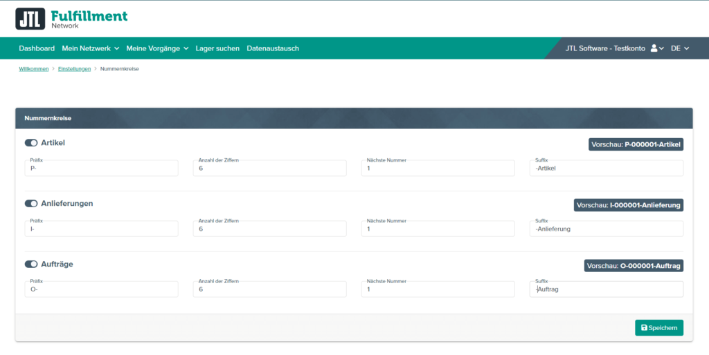Focus Anlieferungen Anzahl der Ziffern field
The width and height of the screenshot is (709, 355).
[269, 229]
